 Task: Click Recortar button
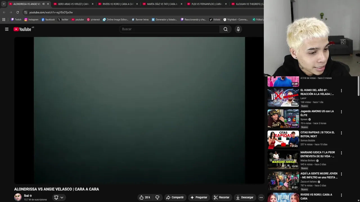coord(222,198)
